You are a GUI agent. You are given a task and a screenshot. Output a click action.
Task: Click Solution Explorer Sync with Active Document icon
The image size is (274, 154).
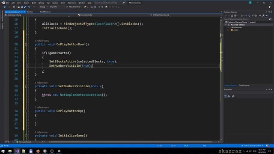coord(247,15)
